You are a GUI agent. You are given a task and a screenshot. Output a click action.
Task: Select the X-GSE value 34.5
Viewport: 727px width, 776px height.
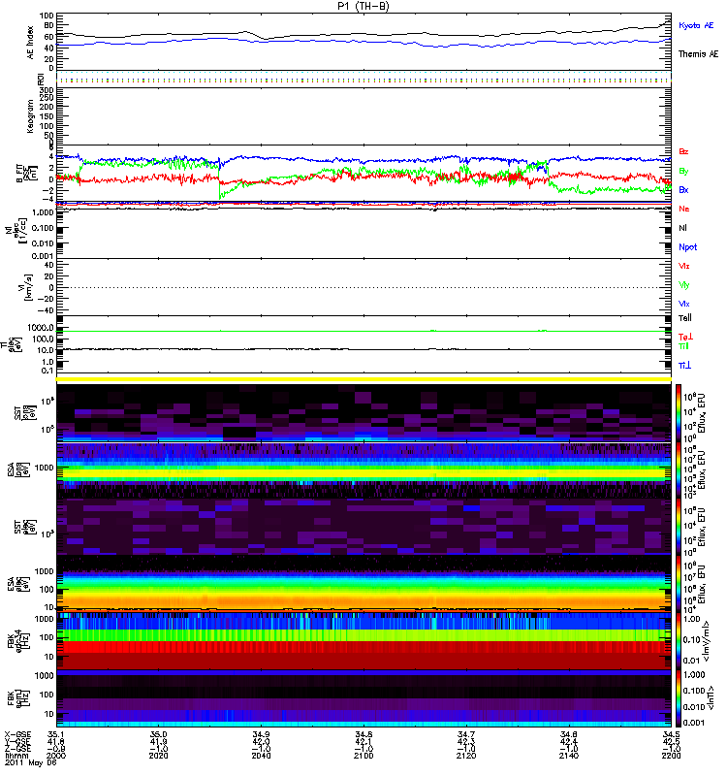(671, 734)
